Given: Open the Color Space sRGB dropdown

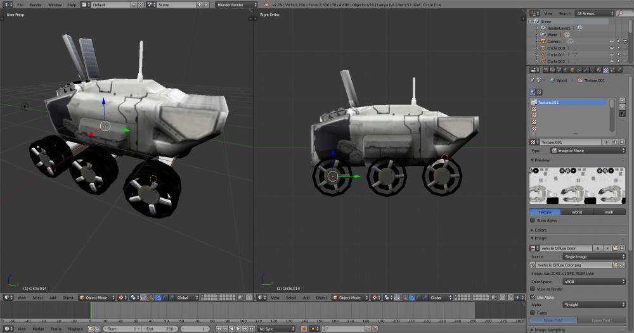Looking at the screenshot, I should pyautogui.click(x=593, y=281).
